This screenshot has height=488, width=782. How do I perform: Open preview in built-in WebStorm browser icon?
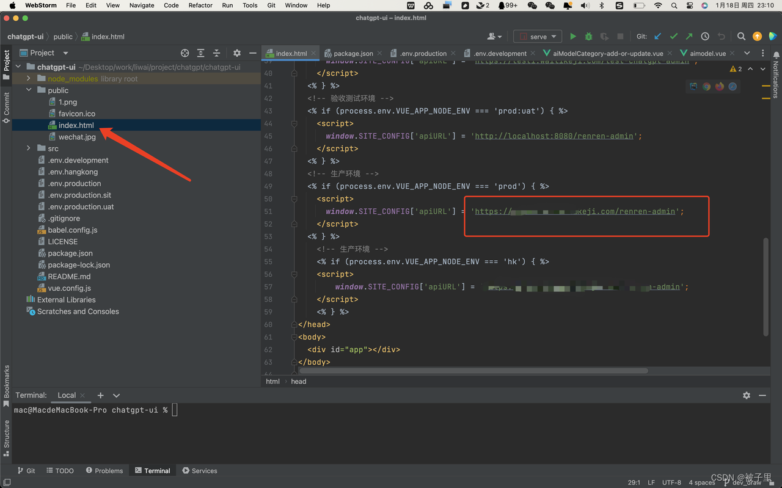(693, 87)
